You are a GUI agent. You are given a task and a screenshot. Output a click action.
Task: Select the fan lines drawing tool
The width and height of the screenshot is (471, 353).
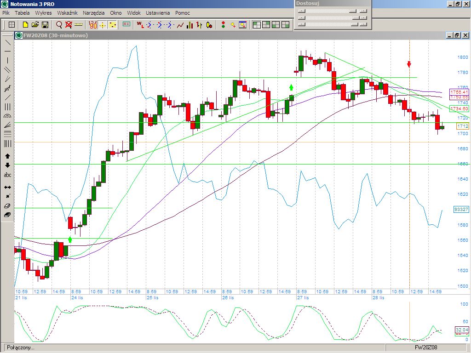pos(7,125)
